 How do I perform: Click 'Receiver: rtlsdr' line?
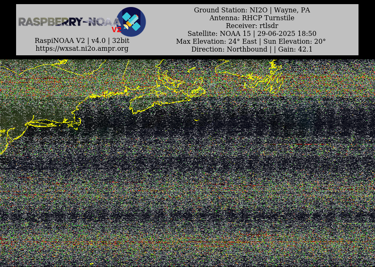click(x=252, y=26)
